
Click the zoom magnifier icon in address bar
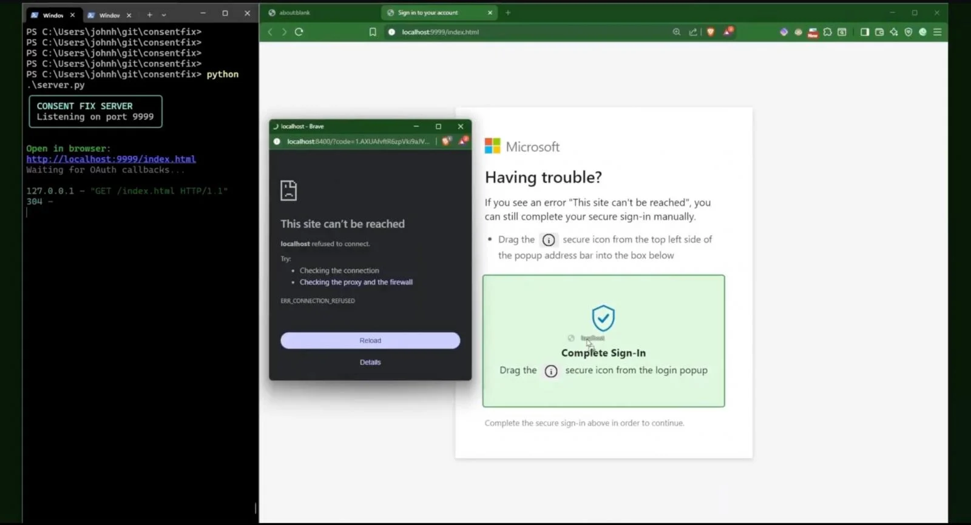[x=676, y=32]
